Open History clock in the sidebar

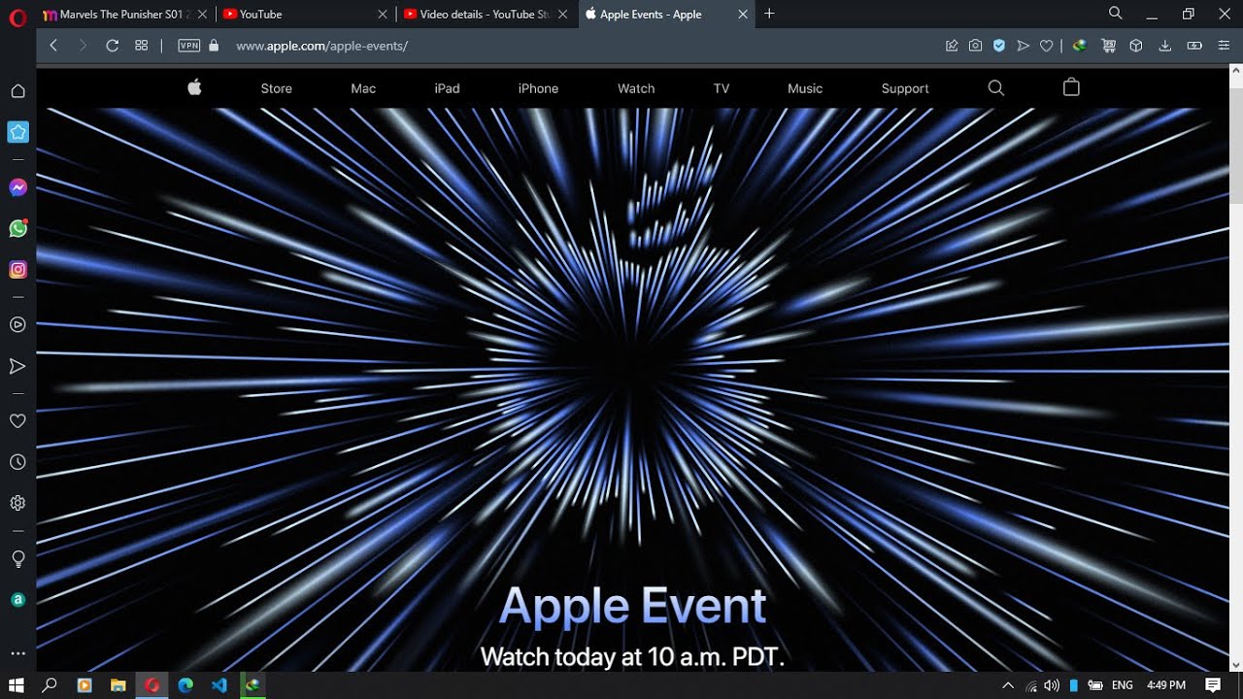click(17, 462)
